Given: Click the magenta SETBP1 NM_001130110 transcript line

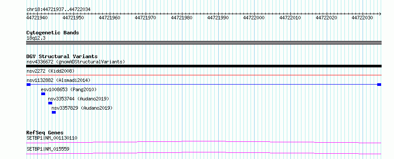Looking at the screenshot, I should click(204, 142).
